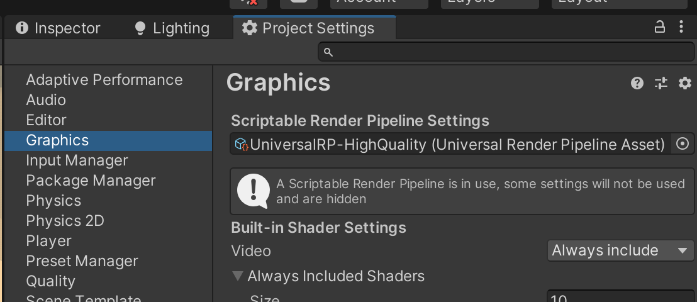
Task: Switch to the Lighting tab
Action: coord(172,28)
